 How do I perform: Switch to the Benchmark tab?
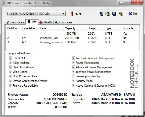pyautogui.click(x=15, y=22)
